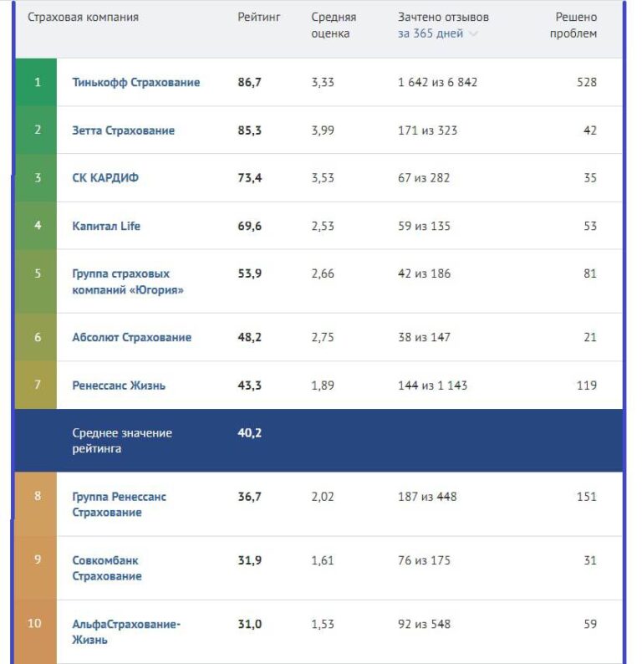Click the Решено проблем column header
This screenshot has width=642, height=664.
573,25
